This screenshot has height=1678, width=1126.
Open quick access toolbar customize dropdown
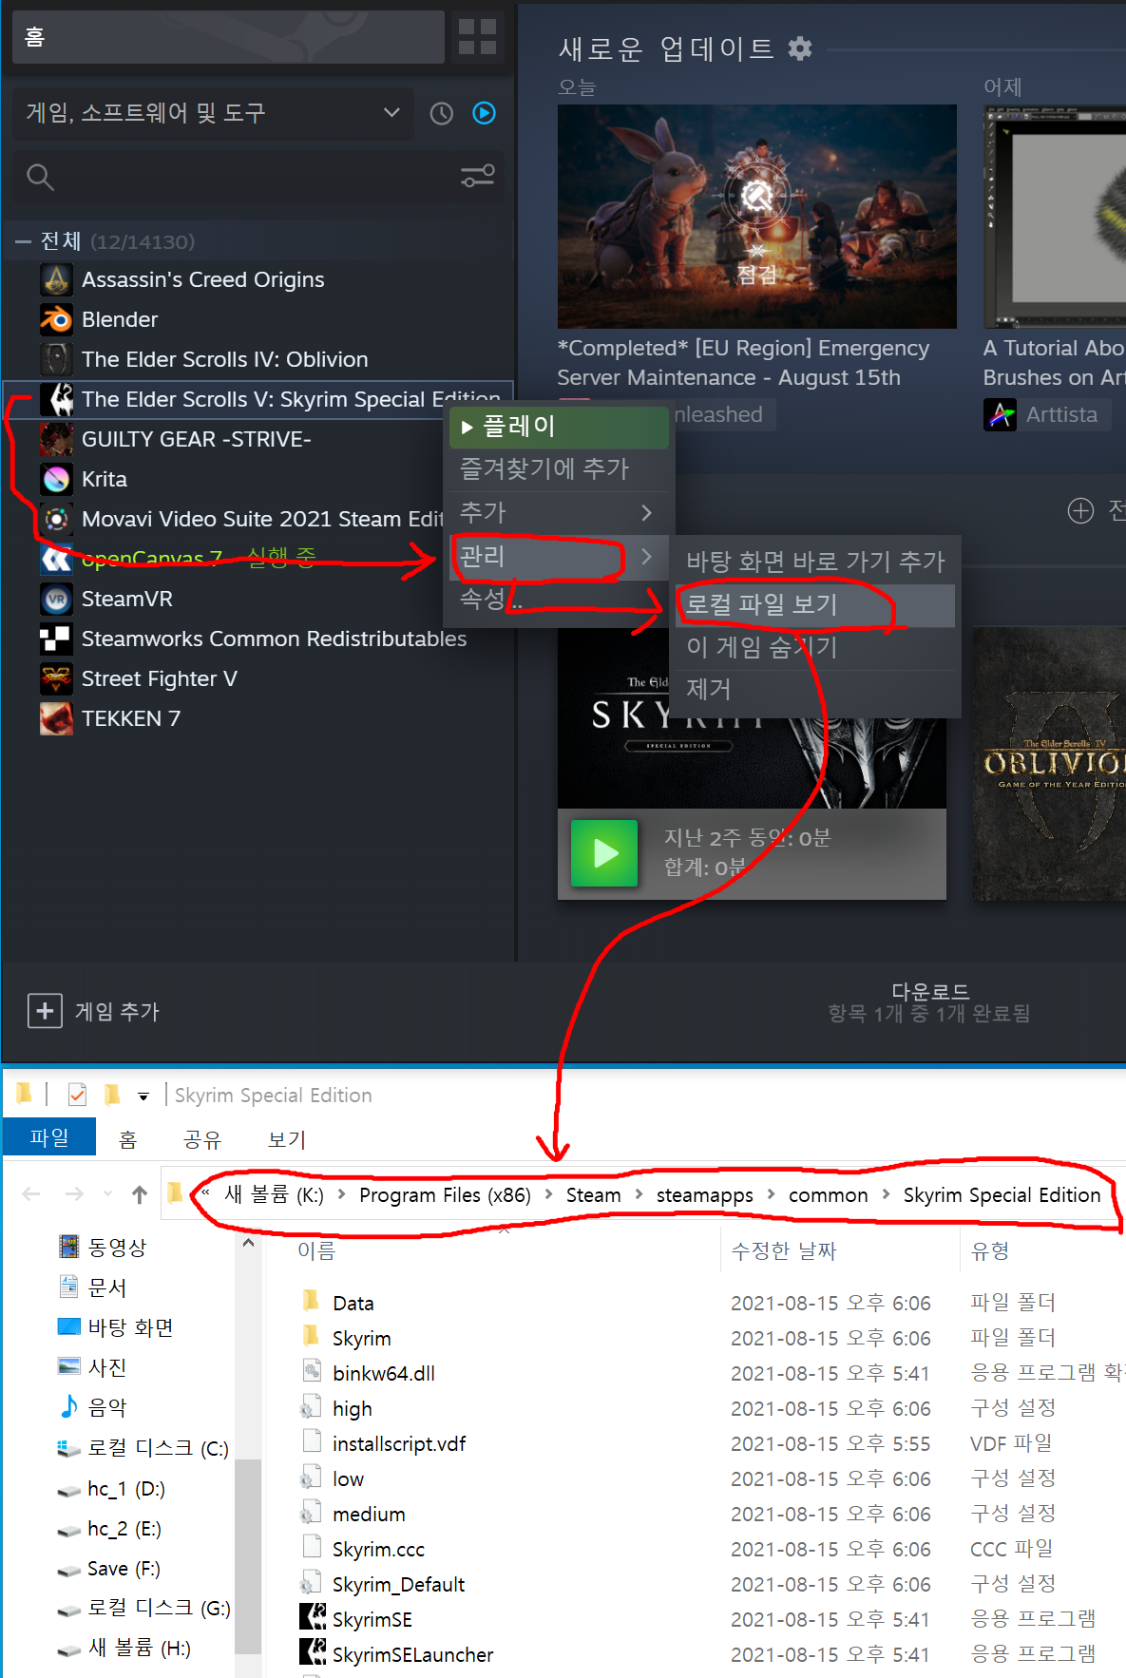(143, 1096)
